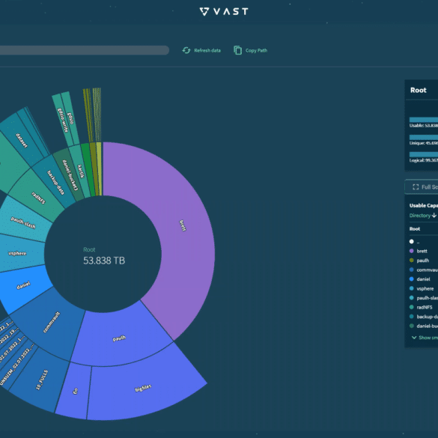Click the Copy Path label
This screenshot has width=438, height=438.
pos(256,51)
